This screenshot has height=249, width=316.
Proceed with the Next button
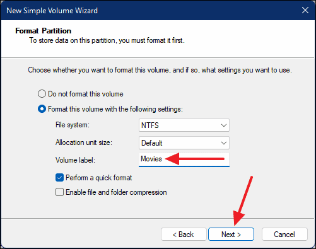pyautogui.click(x=231, y=235)
